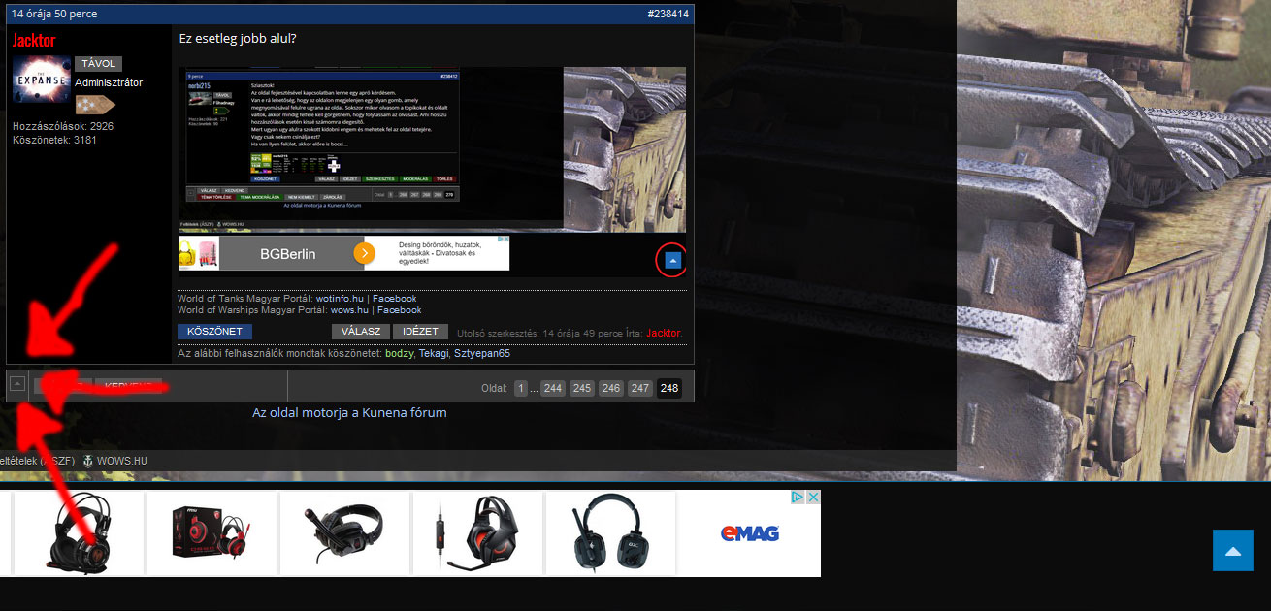Image resolution: width=1271 pixels, height=611 pixels.
Task: Click the orange arrow in the BGBerlin ad
Action: pos(364,253)
